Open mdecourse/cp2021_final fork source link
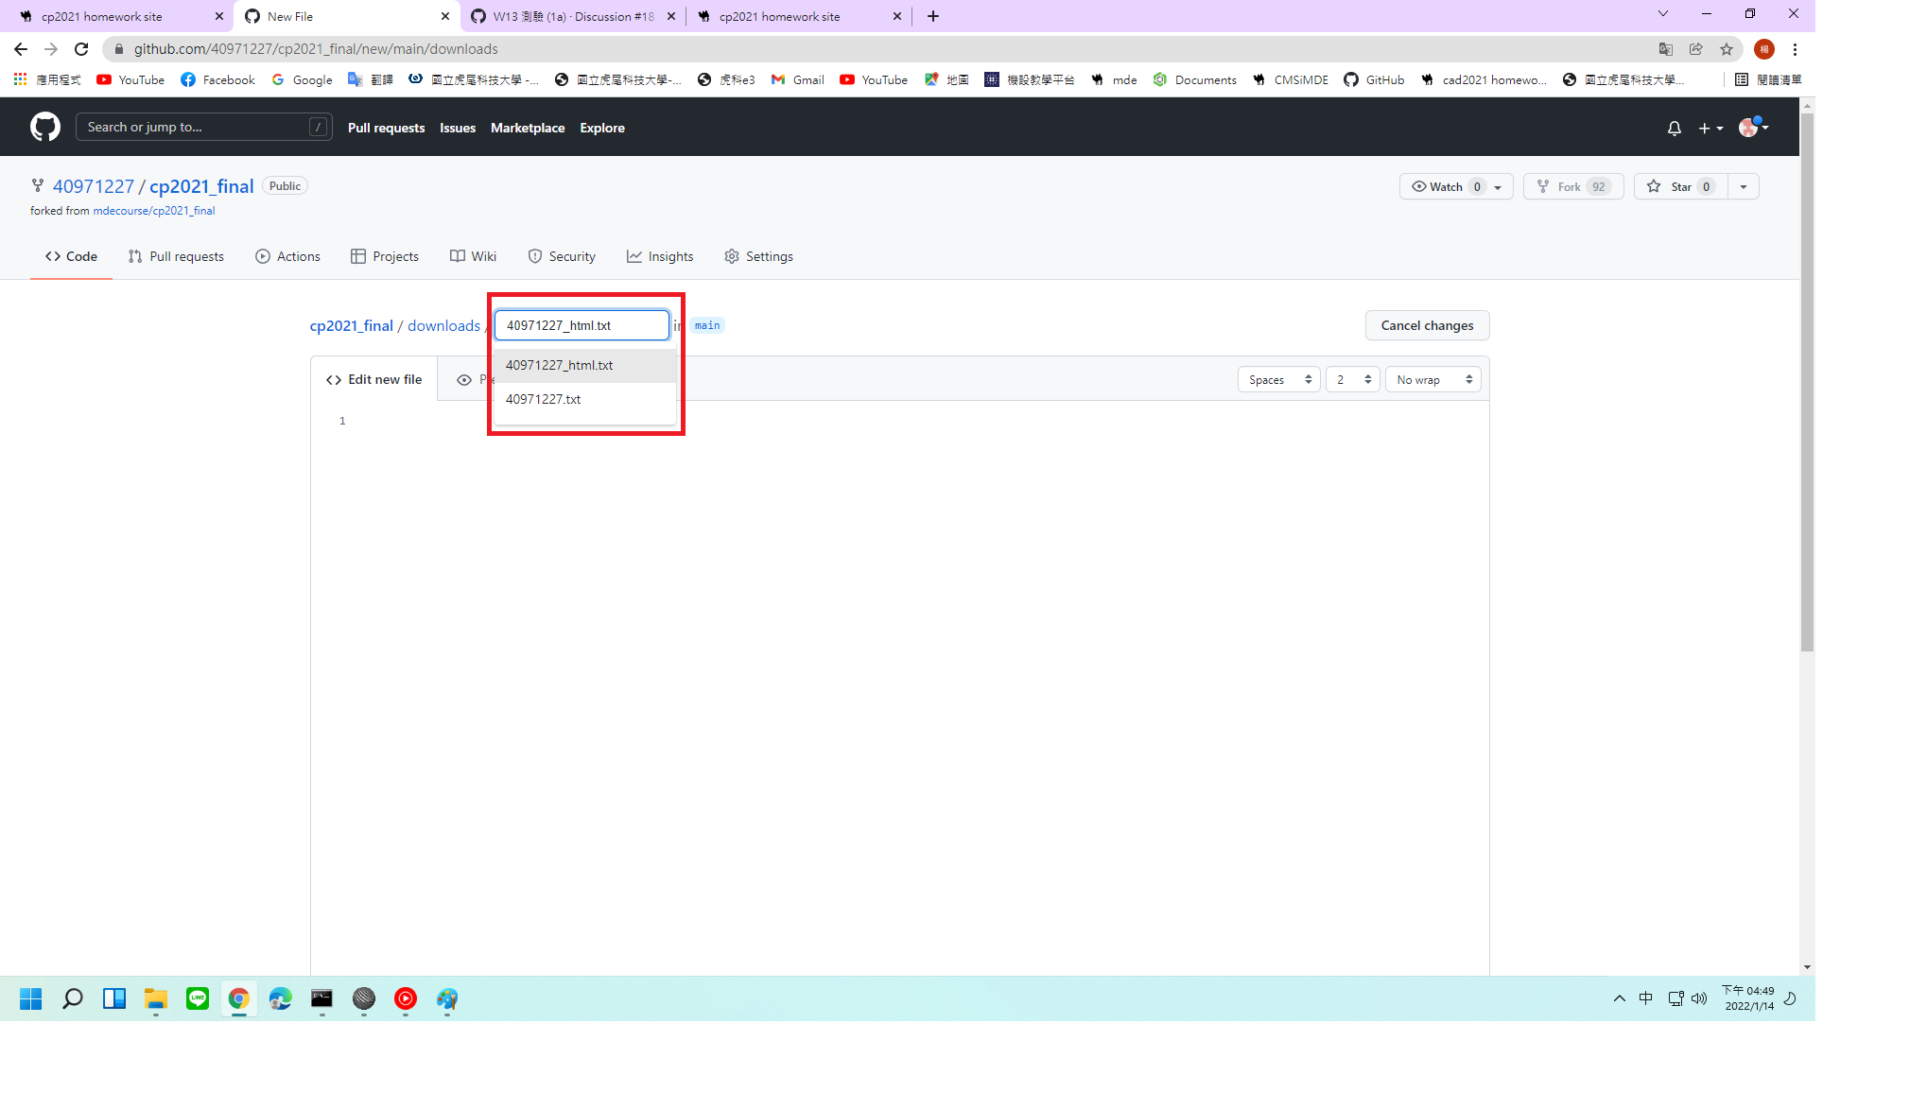 154,211
